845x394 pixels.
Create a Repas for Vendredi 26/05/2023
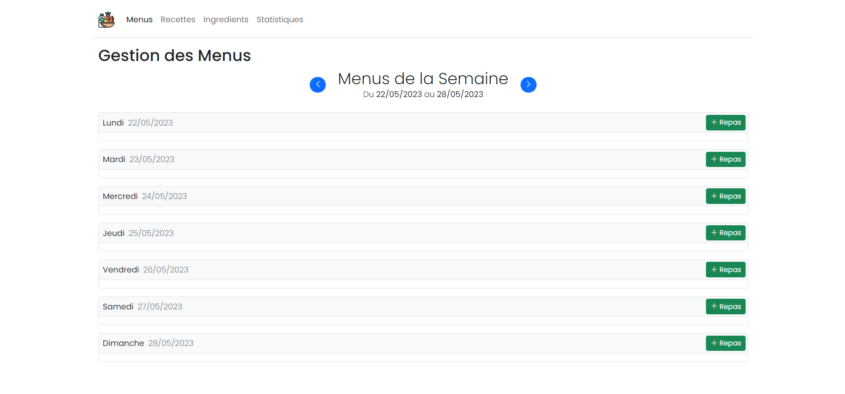(725, 269)
